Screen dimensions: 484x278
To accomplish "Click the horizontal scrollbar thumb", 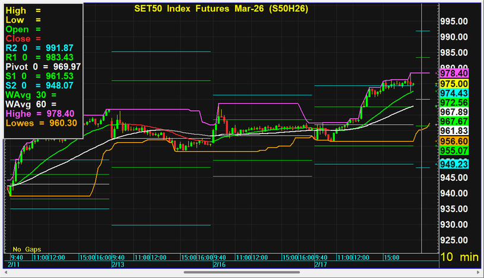I will (242, 272).
